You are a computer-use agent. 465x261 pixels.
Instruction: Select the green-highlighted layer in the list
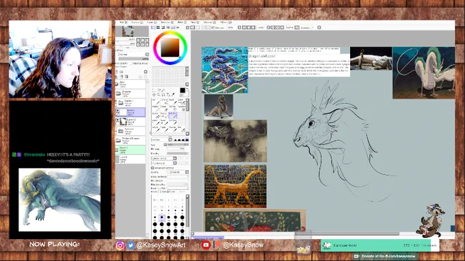[131, 150]
